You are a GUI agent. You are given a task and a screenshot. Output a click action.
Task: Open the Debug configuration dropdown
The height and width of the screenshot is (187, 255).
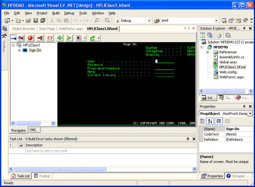[x=149, y=21]
